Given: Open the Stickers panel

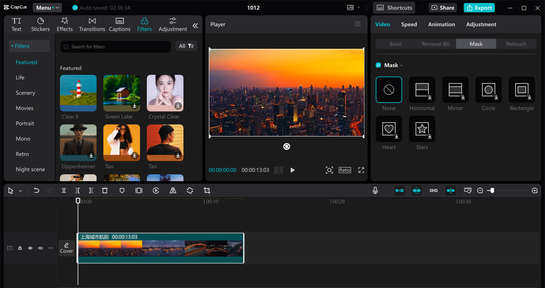Looking at the screenshot, I should [x=40, y=25].
